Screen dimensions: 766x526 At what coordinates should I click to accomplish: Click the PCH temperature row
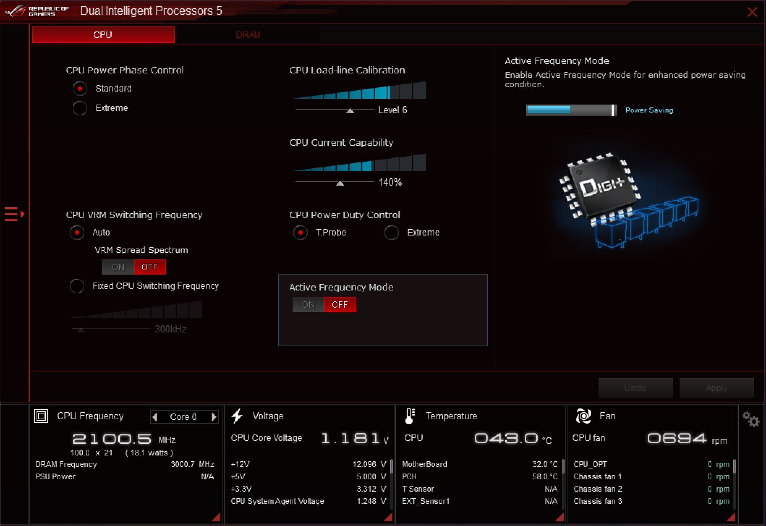(x=480, y=476)
